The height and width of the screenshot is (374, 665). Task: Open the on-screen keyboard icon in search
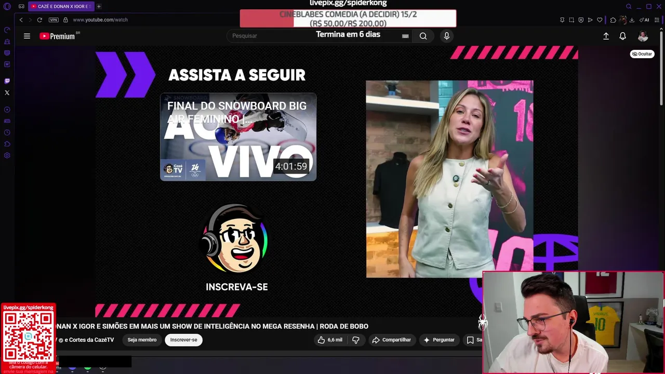click(x=405, y=36)
